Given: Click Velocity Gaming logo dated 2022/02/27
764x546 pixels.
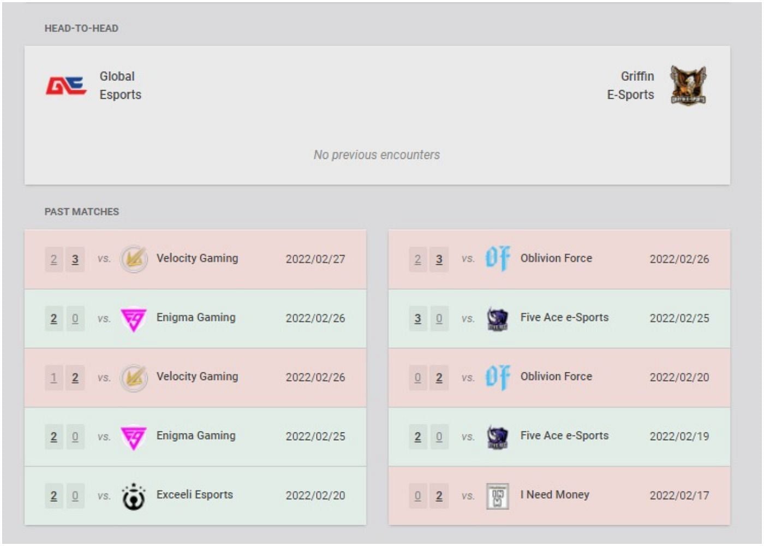Looking at the screenshot, I should [x=134, y=259].
